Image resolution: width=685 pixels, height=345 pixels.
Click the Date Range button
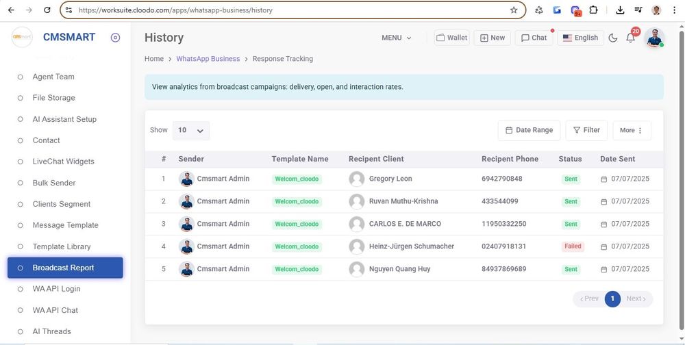(529, 130)
